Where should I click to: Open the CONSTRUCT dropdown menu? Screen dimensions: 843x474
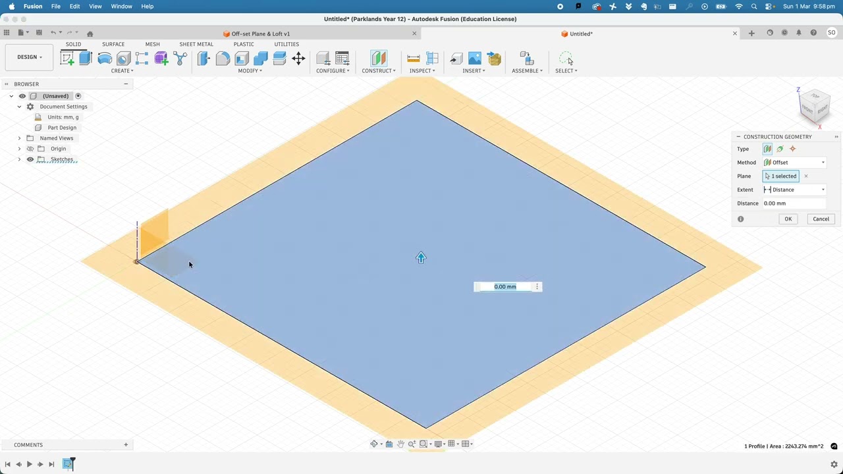(x=379, y=70)
